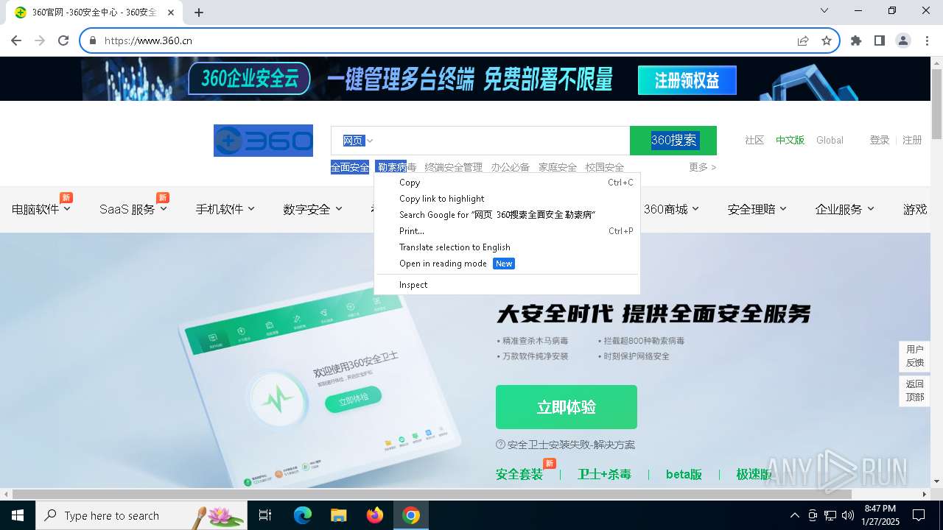
Task: Expand 360商城 navigation menu
Action: (x=671, y=209)
